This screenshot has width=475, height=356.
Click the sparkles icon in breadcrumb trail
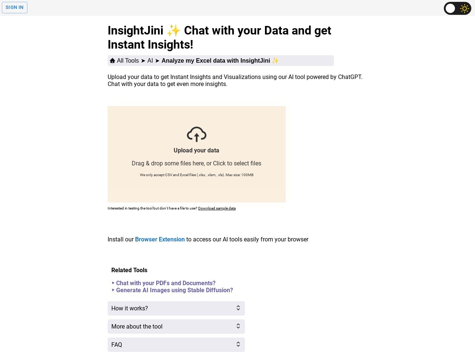point(275,60)
